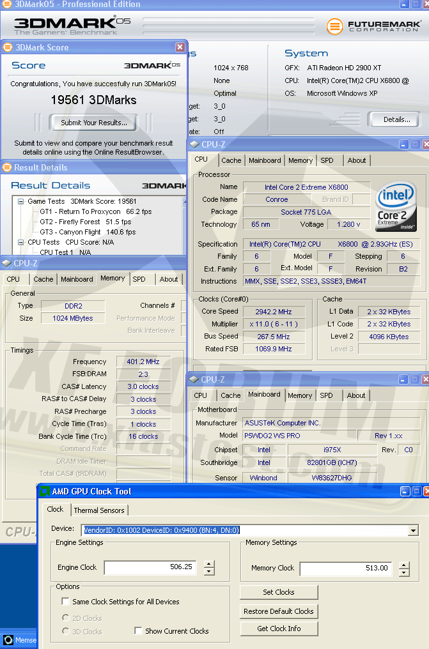Toggle Show Current Clocks checkbox
Viewport: 429px width, 649px height.
138,630
